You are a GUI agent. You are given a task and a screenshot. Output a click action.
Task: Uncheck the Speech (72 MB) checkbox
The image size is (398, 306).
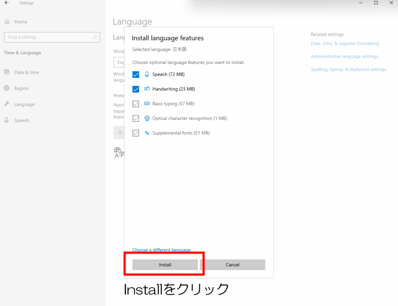tap(136, 74)
